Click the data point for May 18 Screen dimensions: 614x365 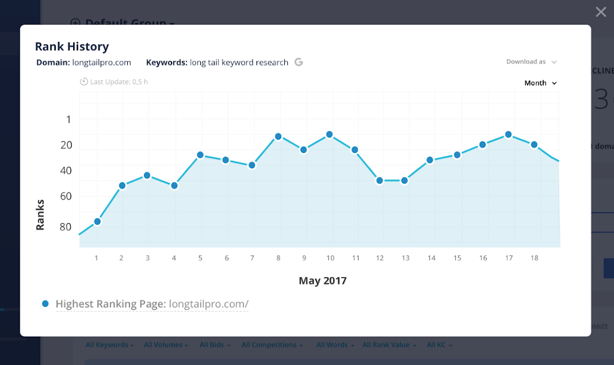(x=534, y=145)
